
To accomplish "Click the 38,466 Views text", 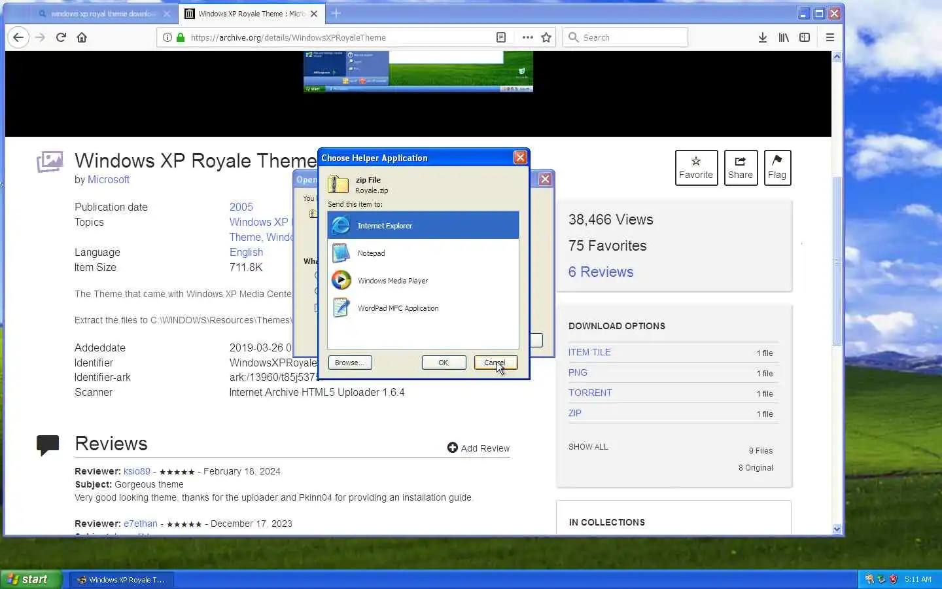I will 610,219.
